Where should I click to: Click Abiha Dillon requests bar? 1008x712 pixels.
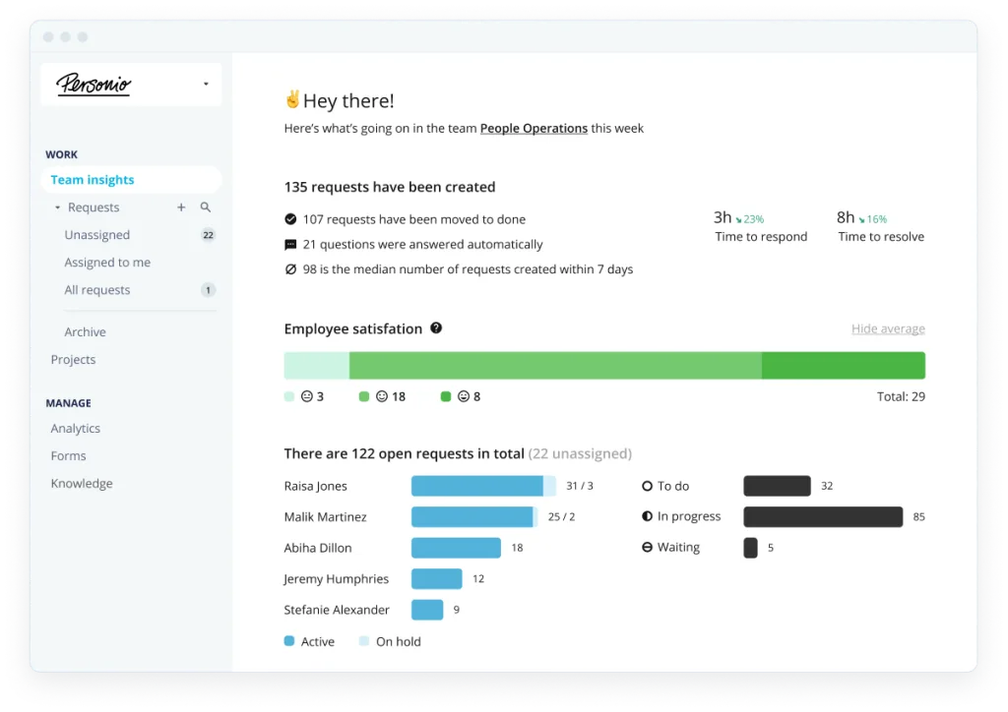tap(456, 548)
